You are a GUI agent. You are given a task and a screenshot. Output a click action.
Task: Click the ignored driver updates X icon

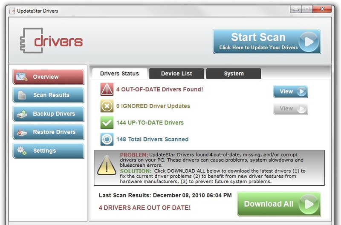[107, 106]
